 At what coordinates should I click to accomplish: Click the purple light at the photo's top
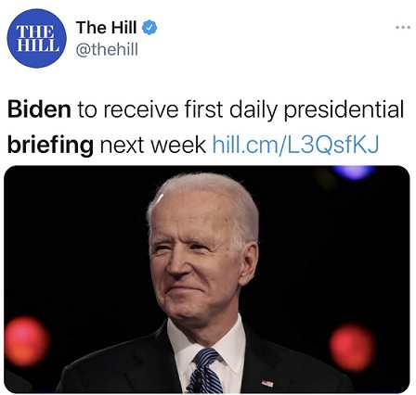(354, 172)
